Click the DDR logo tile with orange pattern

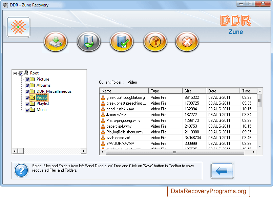[x=18, y=27]
